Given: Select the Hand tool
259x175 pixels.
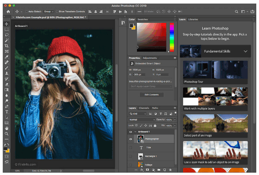Looking at the screenshot, I should (7, 128).
